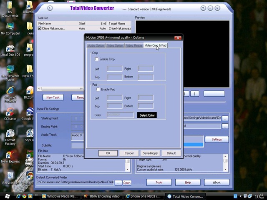
Task: Launch Chrome from quick launch bar
Action: (x=24, y=196)
